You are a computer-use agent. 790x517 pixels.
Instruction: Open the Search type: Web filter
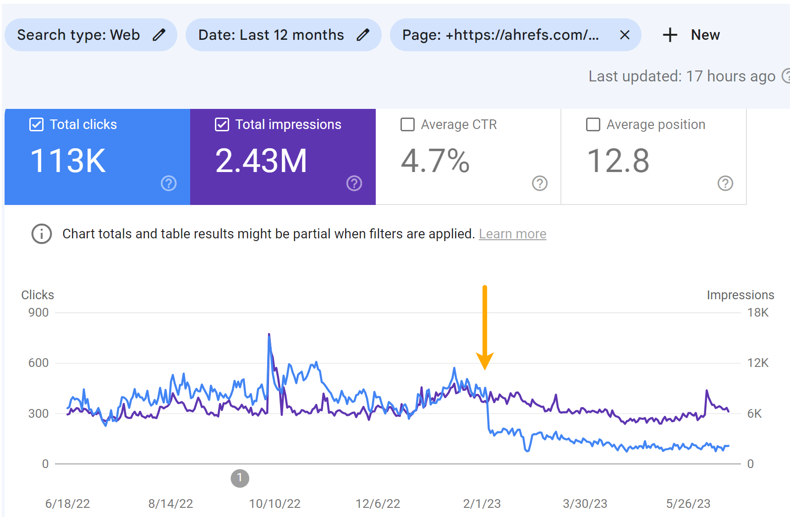[78, 34]
